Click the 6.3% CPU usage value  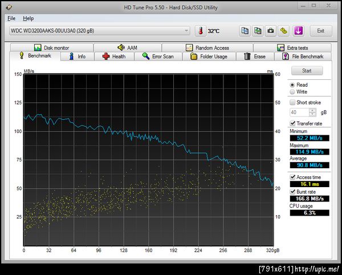click(310, 213)
